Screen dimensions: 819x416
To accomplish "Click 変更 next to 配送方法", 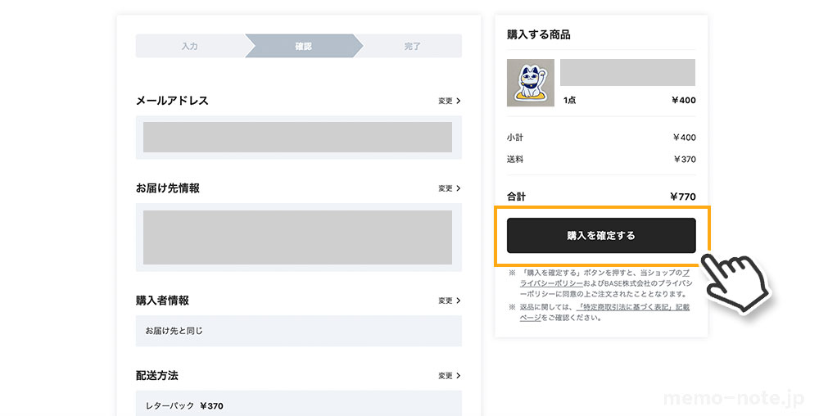I will (446, 376).
